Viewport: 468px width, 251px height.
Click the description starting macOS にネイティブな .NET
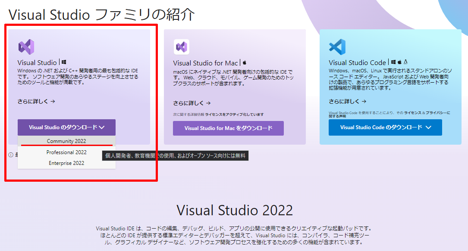233,78
